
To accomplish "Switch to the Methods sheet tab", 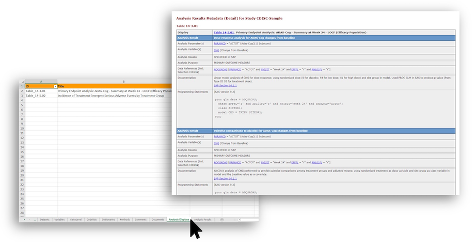I will (x=124, y=220).
